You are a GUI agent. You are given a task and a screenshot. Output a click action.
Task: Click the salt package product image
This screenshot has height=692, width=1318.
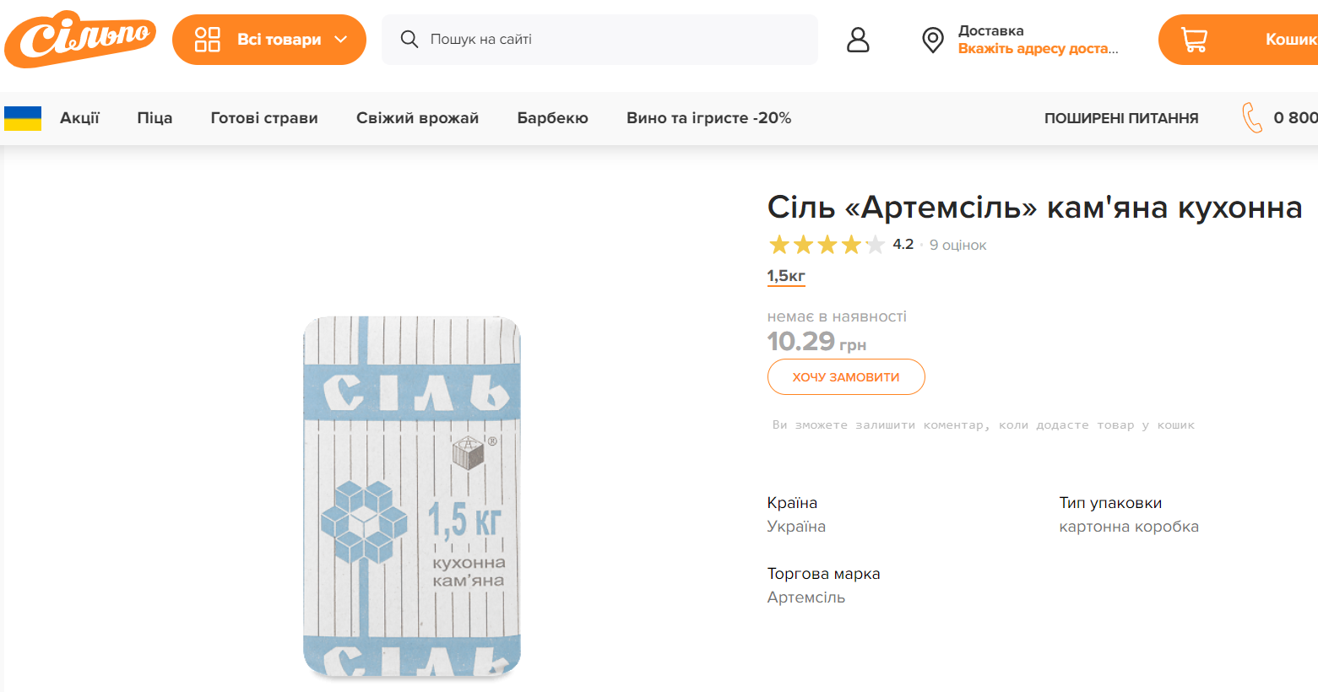click(412, 496)
